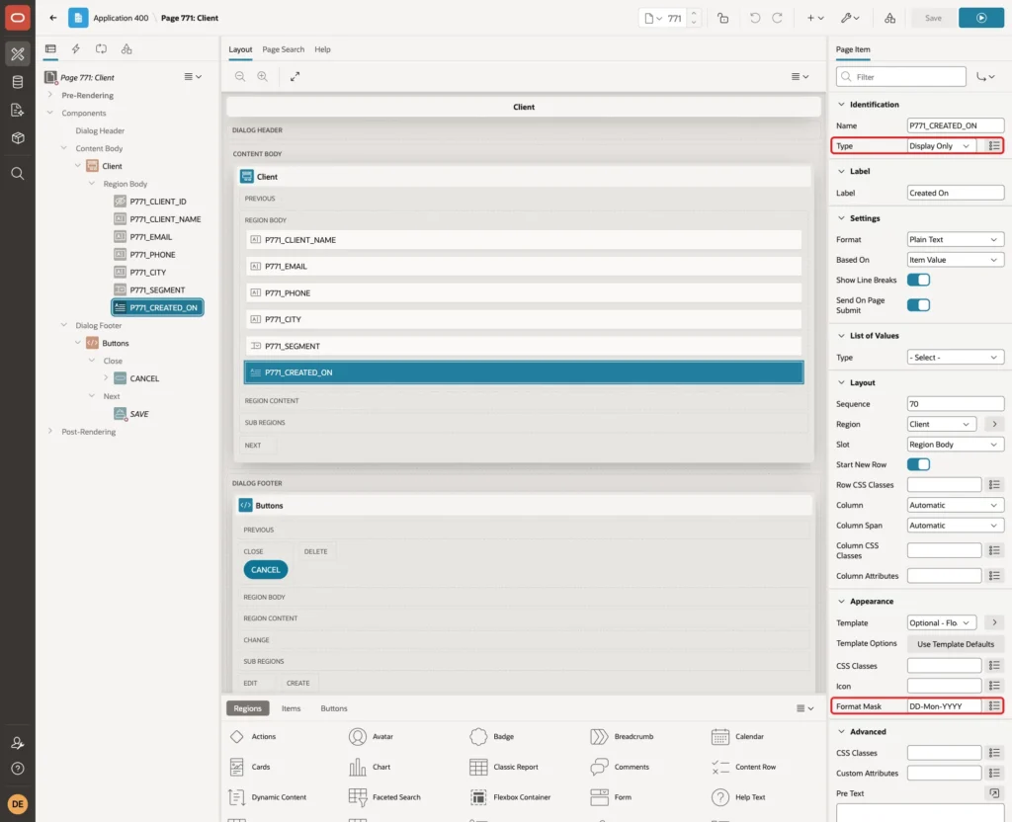This screenshot has width=1012, height=822.
Task: Expand the Pre-Rendering tree node
Action: [50, 95]
